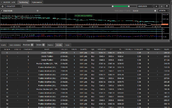Sort by Equity column header
Screen dimensions: 172x108
[x=167, y=49]
